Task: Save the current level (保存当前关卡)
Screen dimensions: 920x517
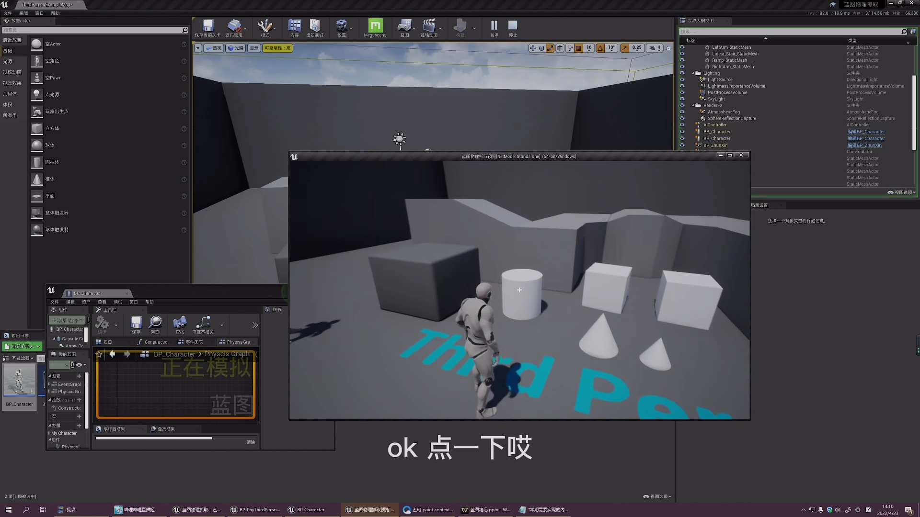Action: click(207, 26)
